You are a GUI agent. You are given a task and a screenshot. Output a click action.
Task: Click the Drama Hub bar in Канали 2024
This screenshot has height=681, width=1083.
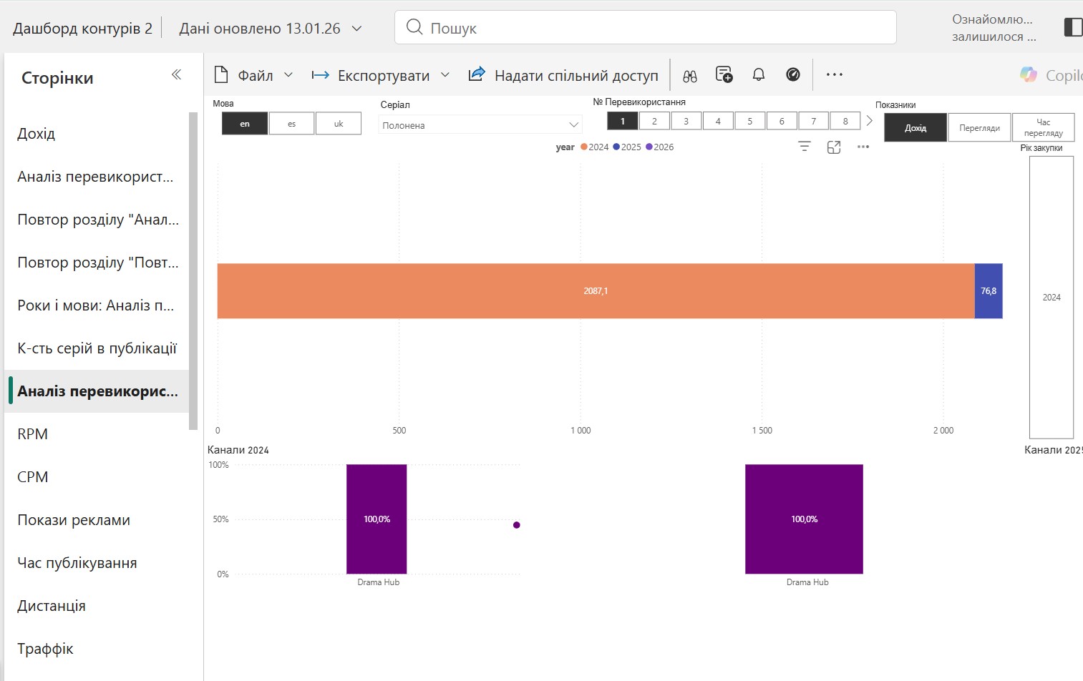tap(377, 519)
